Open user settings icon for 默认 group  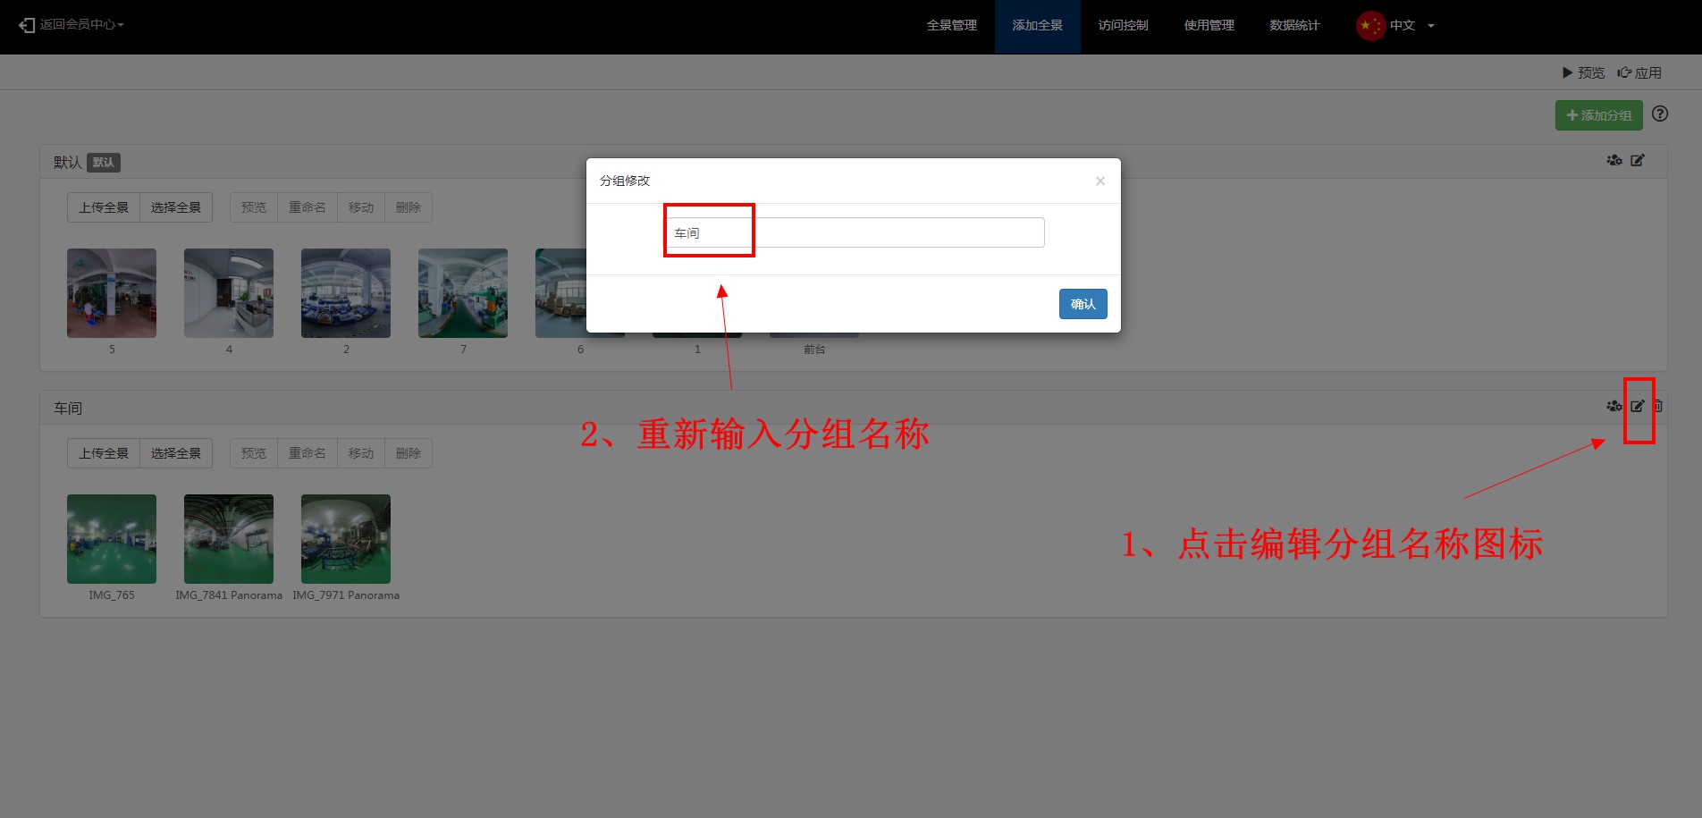coord(1614,161)
